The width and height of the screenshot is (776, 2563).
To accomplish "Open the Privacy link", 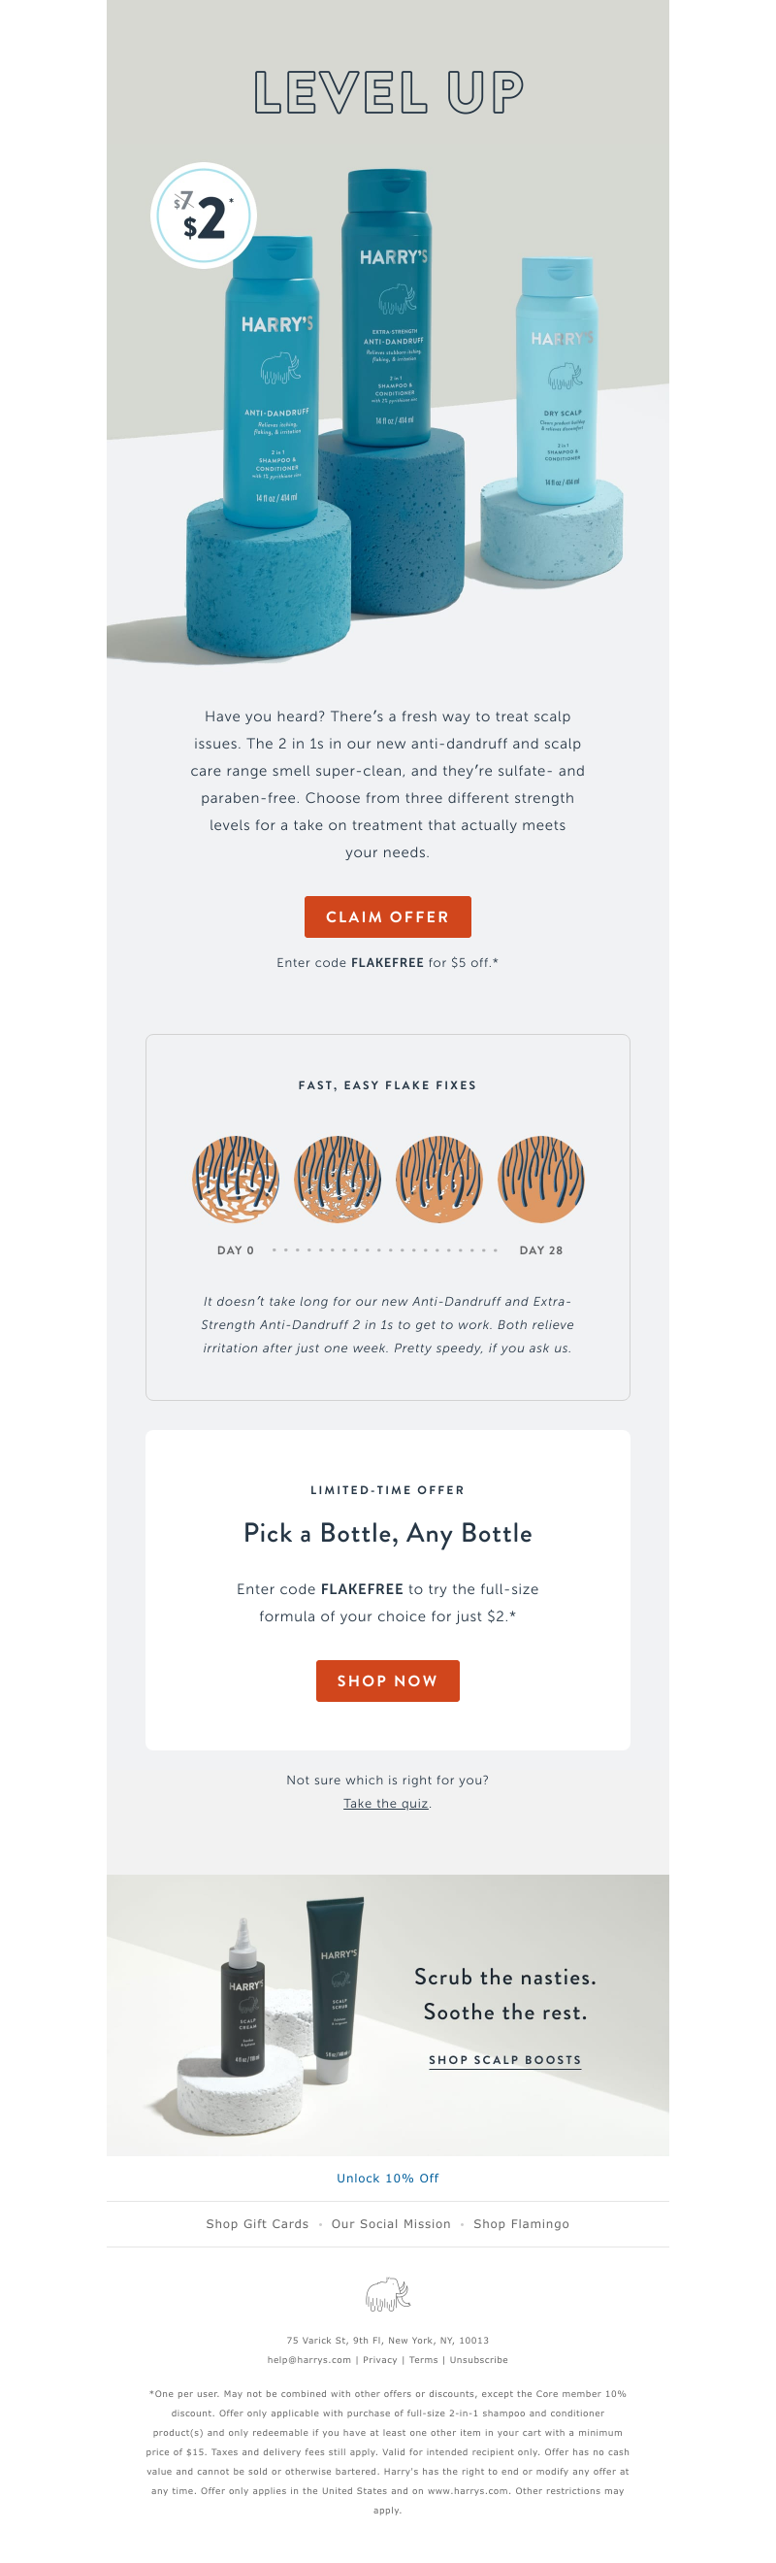I will click(379, 2359).
